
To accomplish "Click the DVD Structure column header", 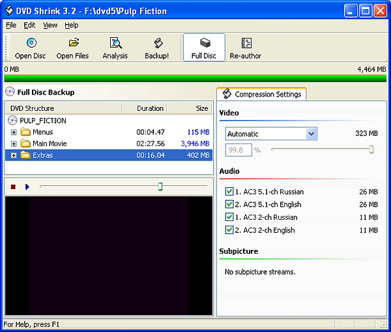I will click(64, 108).
